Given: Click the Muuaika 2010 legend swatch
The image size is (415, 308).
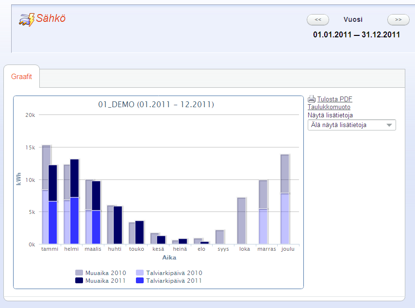Looking at the screenshot, I should (x=79, y=273).
